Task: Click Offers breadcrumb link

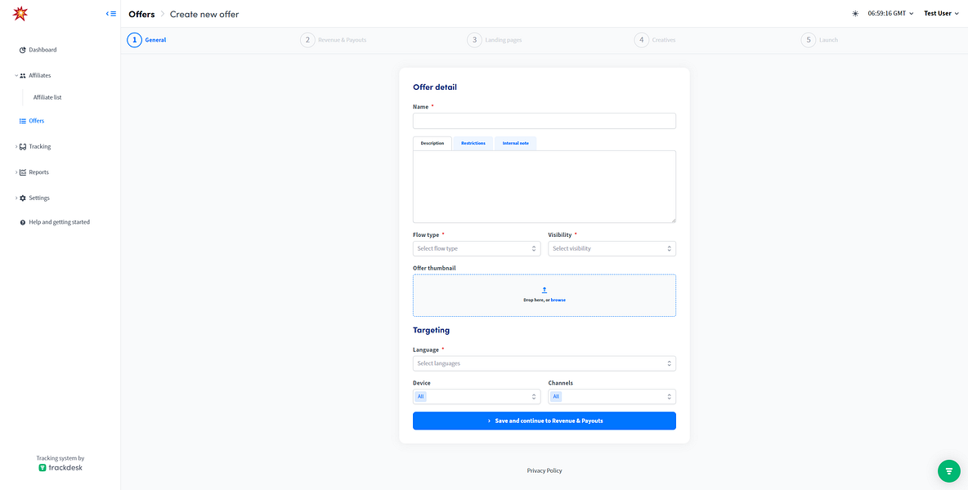Action: coord(141,14)
